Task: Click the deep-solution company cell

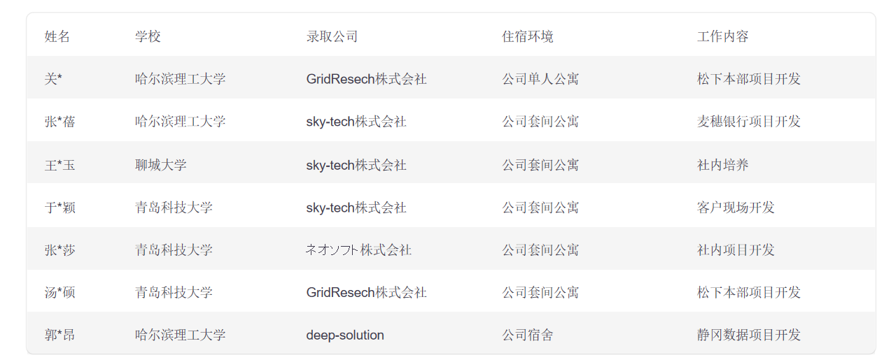Action: click(345, 335)
